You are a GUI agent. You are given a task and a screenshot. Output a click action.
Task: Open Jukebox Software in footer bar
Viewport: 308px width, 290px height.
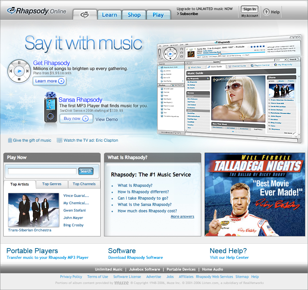point(144,270)
